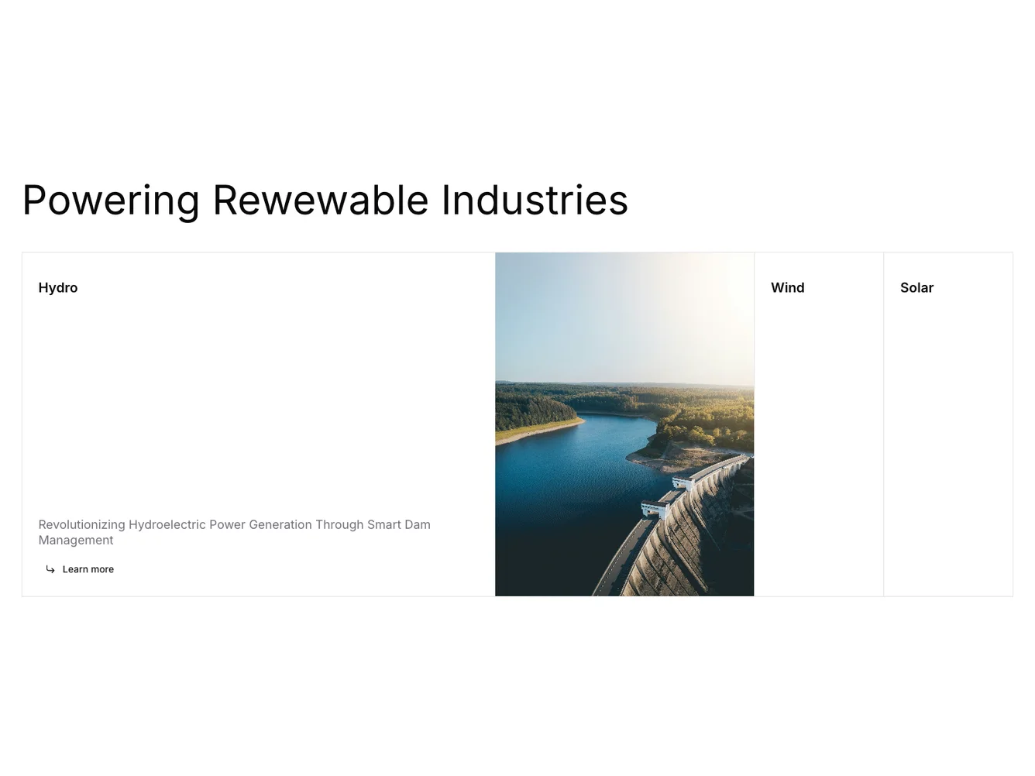Expand the Solar accordion panel
This screenshot has width=1035, height=776.
tap(917, 287)
